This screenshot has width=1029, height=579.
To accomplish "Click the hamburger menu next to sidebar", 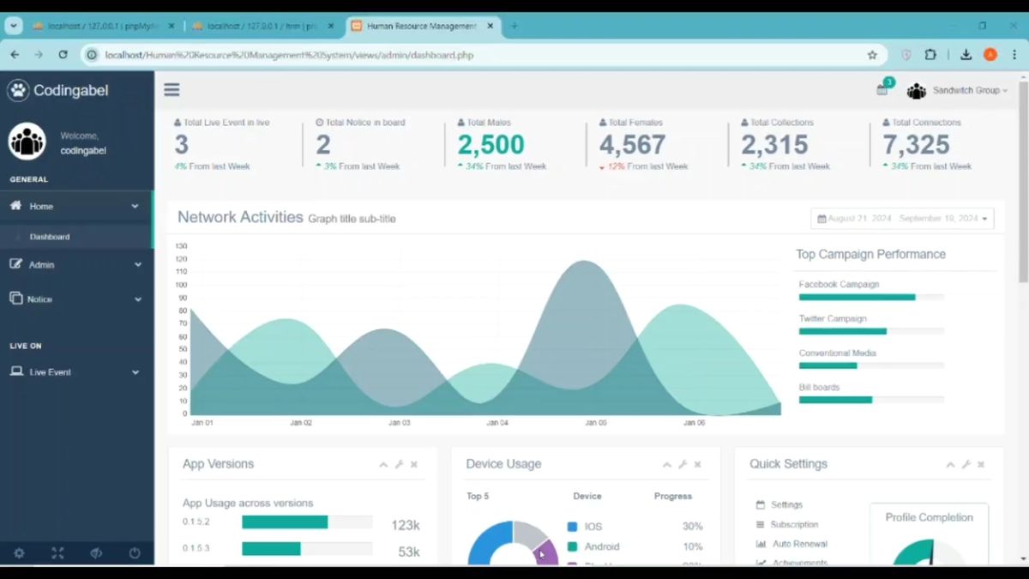I will (x=171, y=89).
